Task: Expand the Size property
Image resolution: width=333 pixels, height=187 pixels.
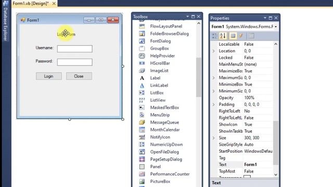Action: pyautogui.click(x=214, y=138)
